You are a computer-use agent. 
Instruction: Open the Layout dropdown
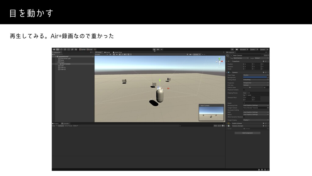coord(264,50)
